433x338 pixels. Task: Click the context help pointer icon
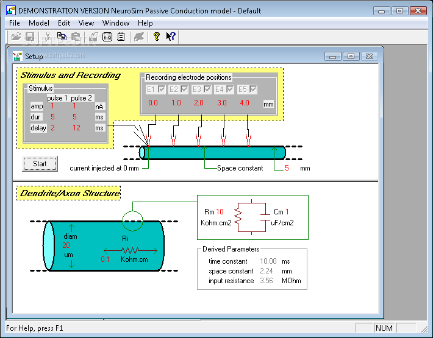pyautogui.click(x=171, y=37)
